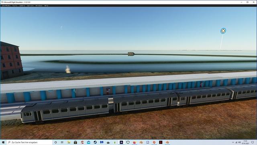
Task: Open File Explorer from taskbar
Action: 69,142
